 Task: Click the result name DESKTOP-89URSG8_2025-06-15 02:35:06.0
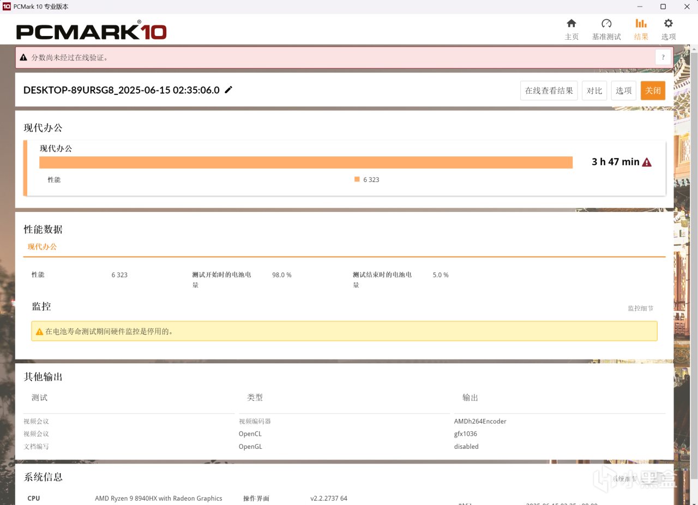pos(122,90)
